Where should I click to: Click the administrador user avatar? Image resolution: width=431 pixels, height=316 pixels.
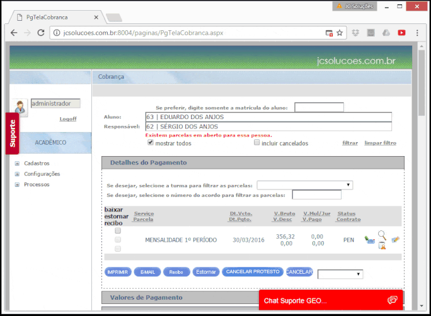20,107
